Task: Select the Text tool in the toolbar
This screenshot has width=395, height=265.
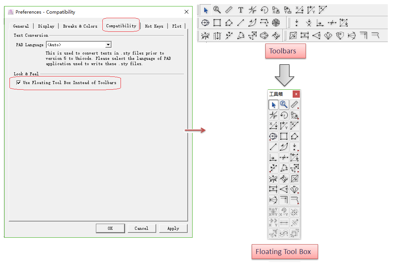Action: pos(240,10)
